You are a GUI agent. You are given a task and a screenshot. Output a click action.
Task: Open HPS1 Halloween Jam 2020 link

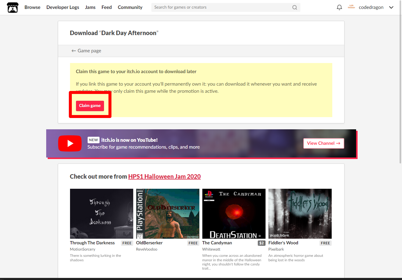point(164,177)
